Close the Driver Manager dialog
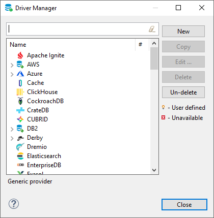This screenshot has height=218, width=214. click(184, 205)
